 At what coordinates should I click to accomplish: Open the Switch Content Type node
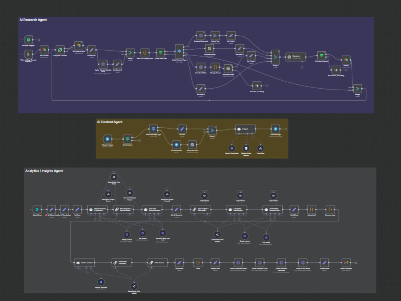point(179,51)
